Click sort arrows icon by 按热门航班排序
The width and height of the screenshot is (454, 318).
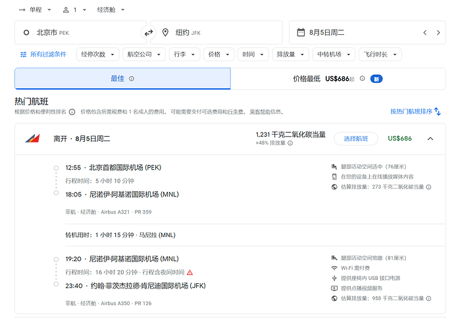pyautogui.click(x=438, y=112)
